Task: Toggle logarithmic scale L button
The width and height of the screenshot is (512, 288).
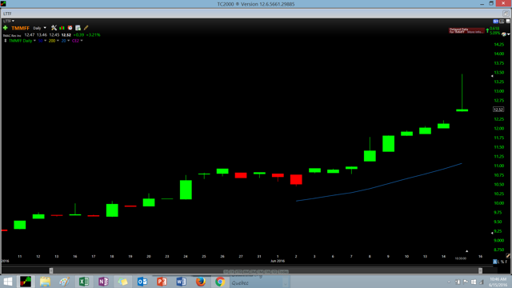Action: [x=499, y=262]
